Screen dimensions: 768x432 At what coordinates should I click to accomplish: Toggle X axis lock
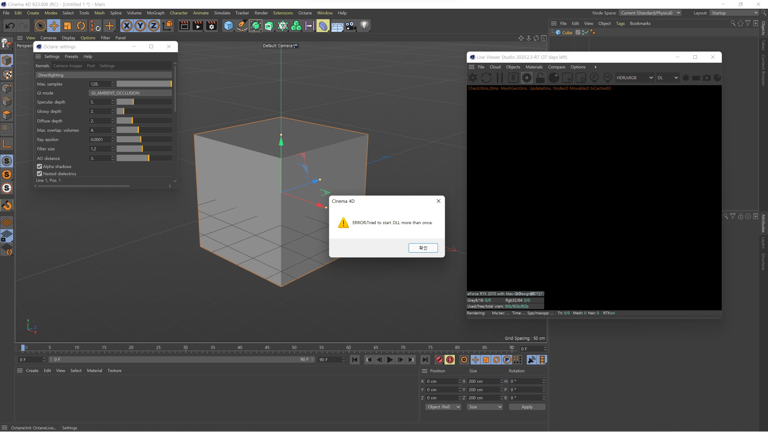[127, 26]
